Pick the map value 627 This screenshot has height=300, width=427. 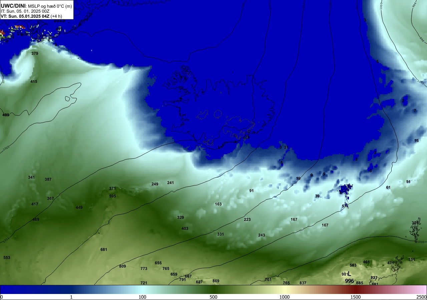(199, 282)
